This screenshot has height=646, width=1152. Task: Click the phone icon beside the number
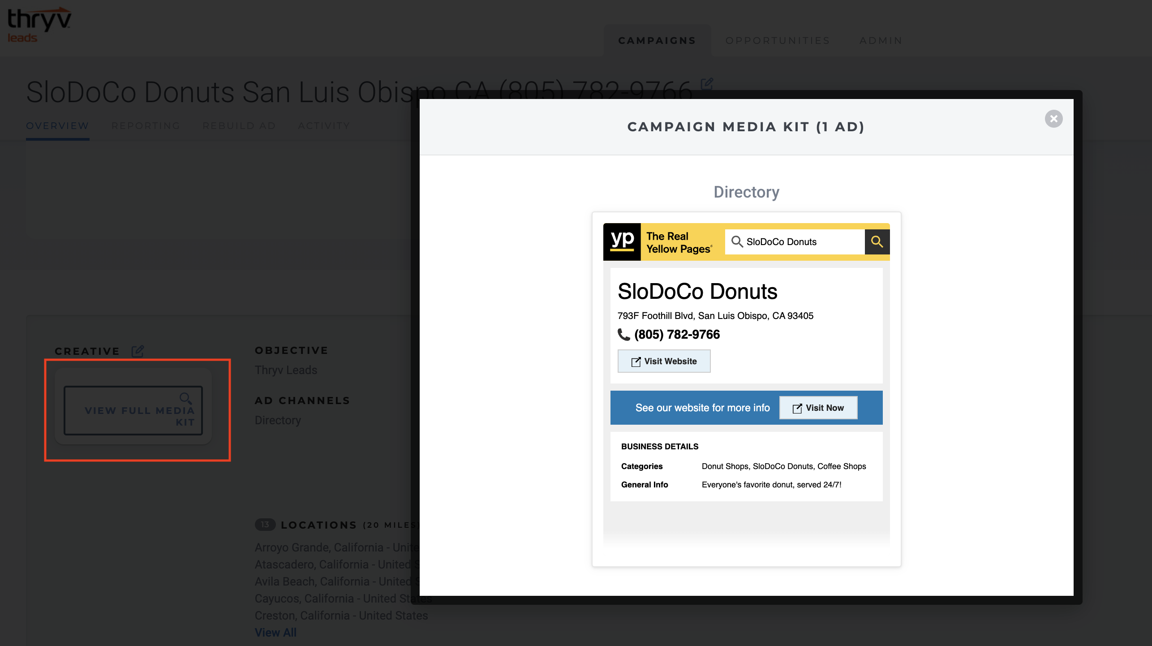(624, 334)
